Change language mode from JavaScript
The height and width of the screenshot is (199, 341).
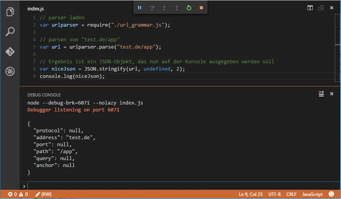point(312,194)
